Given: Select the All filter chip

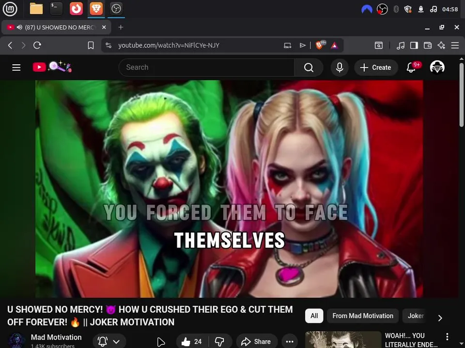Looking at the screenshot, I should [314, 316].
